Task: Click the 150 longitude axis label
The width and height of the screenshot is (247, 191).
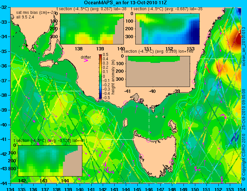Action: pos(195,189)
